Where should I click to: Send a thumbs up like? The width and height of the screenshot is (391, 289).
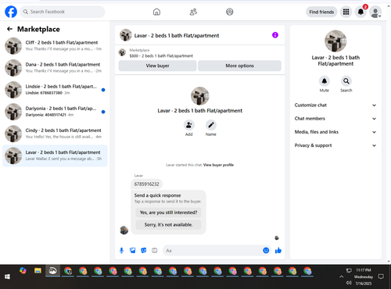pos(278,251)
